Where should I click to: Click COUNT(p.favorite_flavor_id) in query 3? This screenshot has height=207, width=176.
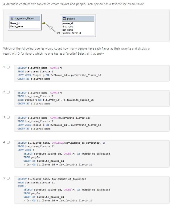70,118
